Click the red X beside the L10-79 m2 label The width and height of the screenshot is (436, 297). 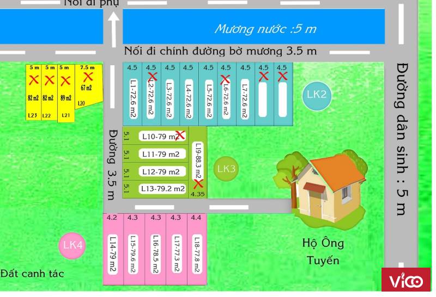(180, 135)
